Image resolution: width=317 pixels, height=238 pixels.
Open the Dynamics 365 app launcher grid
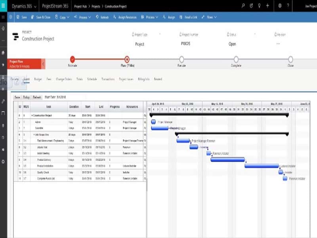pos(4,6)
